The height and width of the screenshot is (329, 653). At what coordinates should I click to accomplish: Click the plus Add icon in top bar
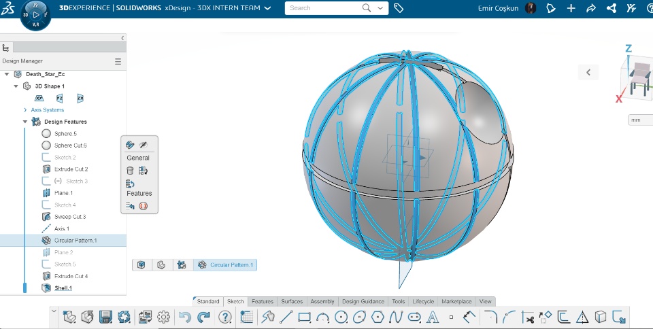571,8
